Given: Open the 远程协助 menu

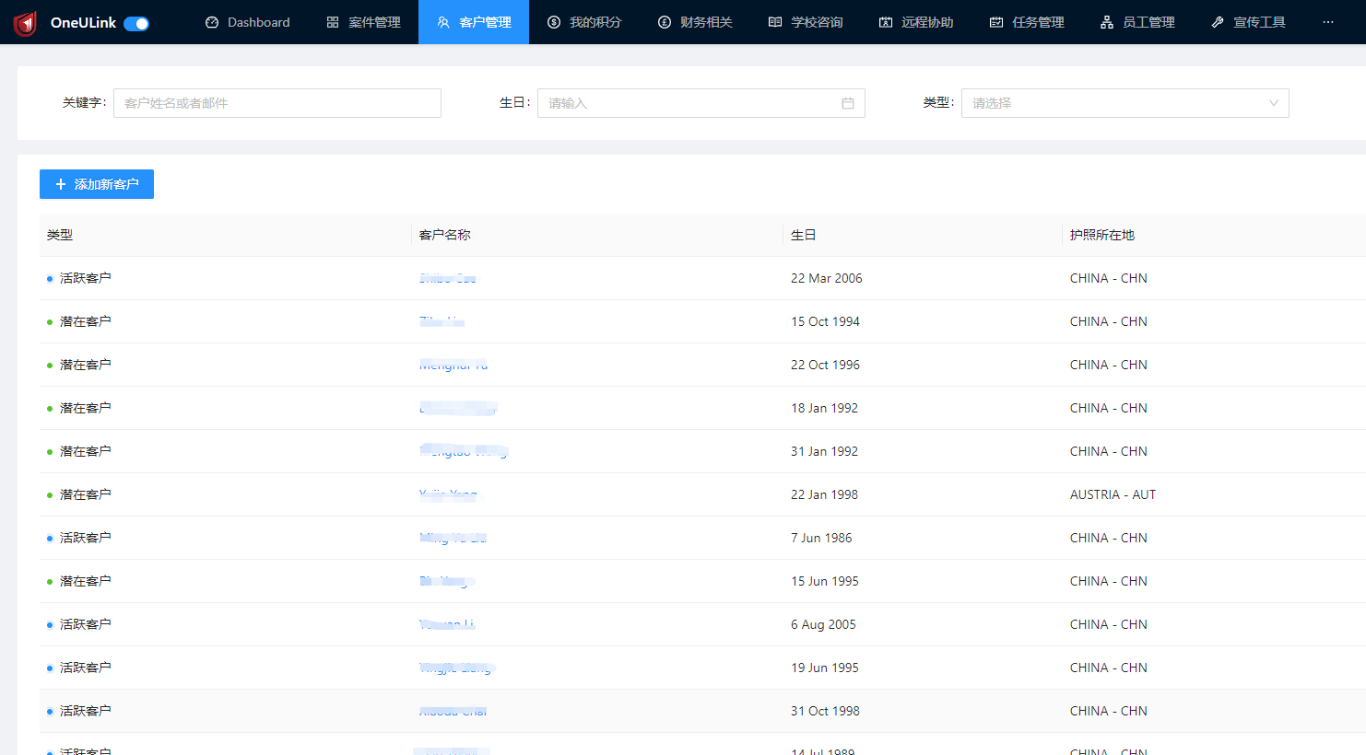Looking at the screenshot, I should 916,22.
